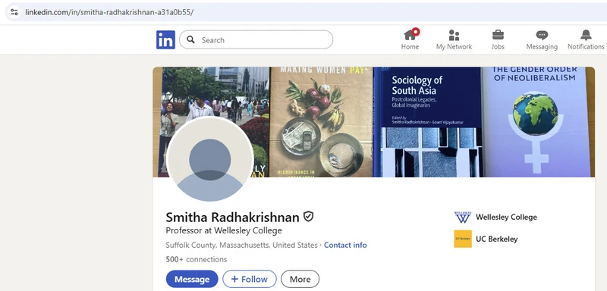Click the LinkedIn search input field

(x=256, y=40)
